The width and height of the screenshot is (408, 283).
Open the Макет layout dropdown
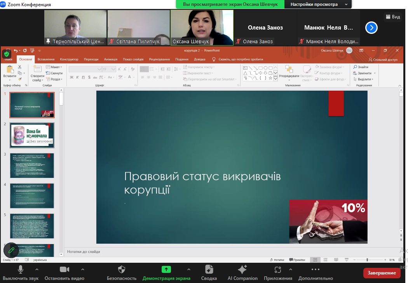coord(54,67)
